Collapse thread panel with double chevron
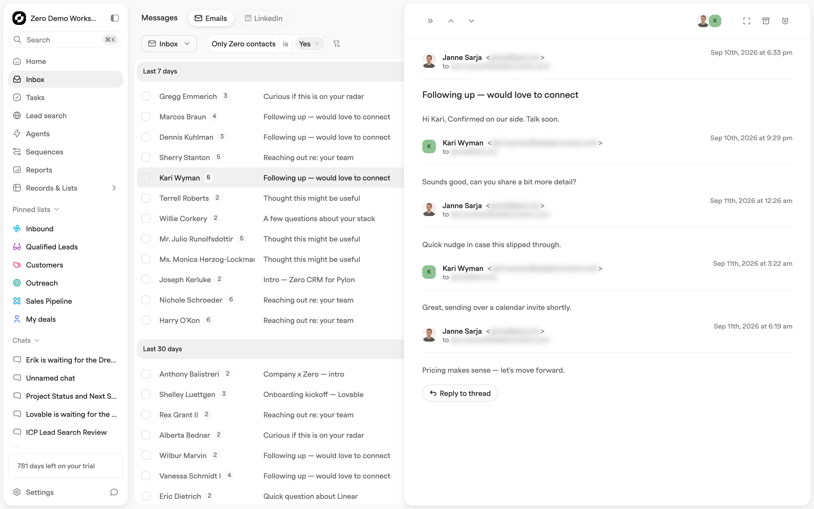Viewport: 814px width, 509px height. click(x=430, y=21)
